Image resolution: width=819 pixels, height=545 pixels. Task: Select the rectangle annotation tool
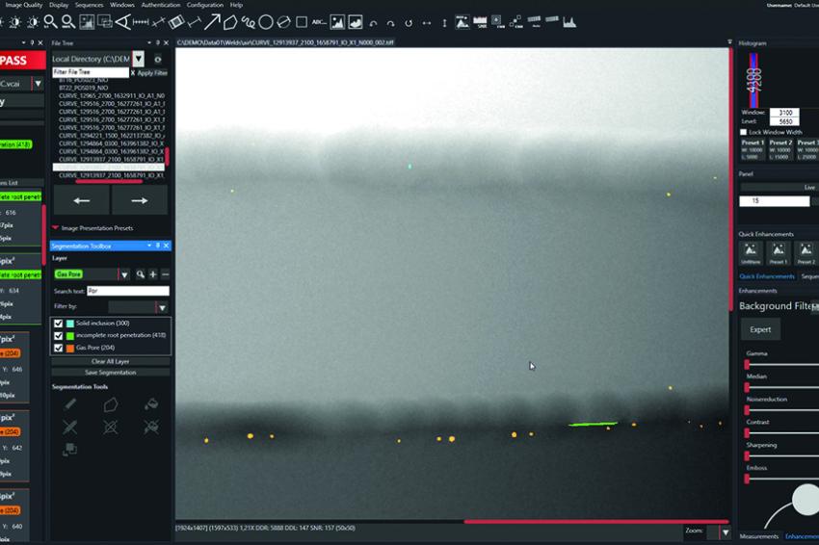click(x=302, y=22)
